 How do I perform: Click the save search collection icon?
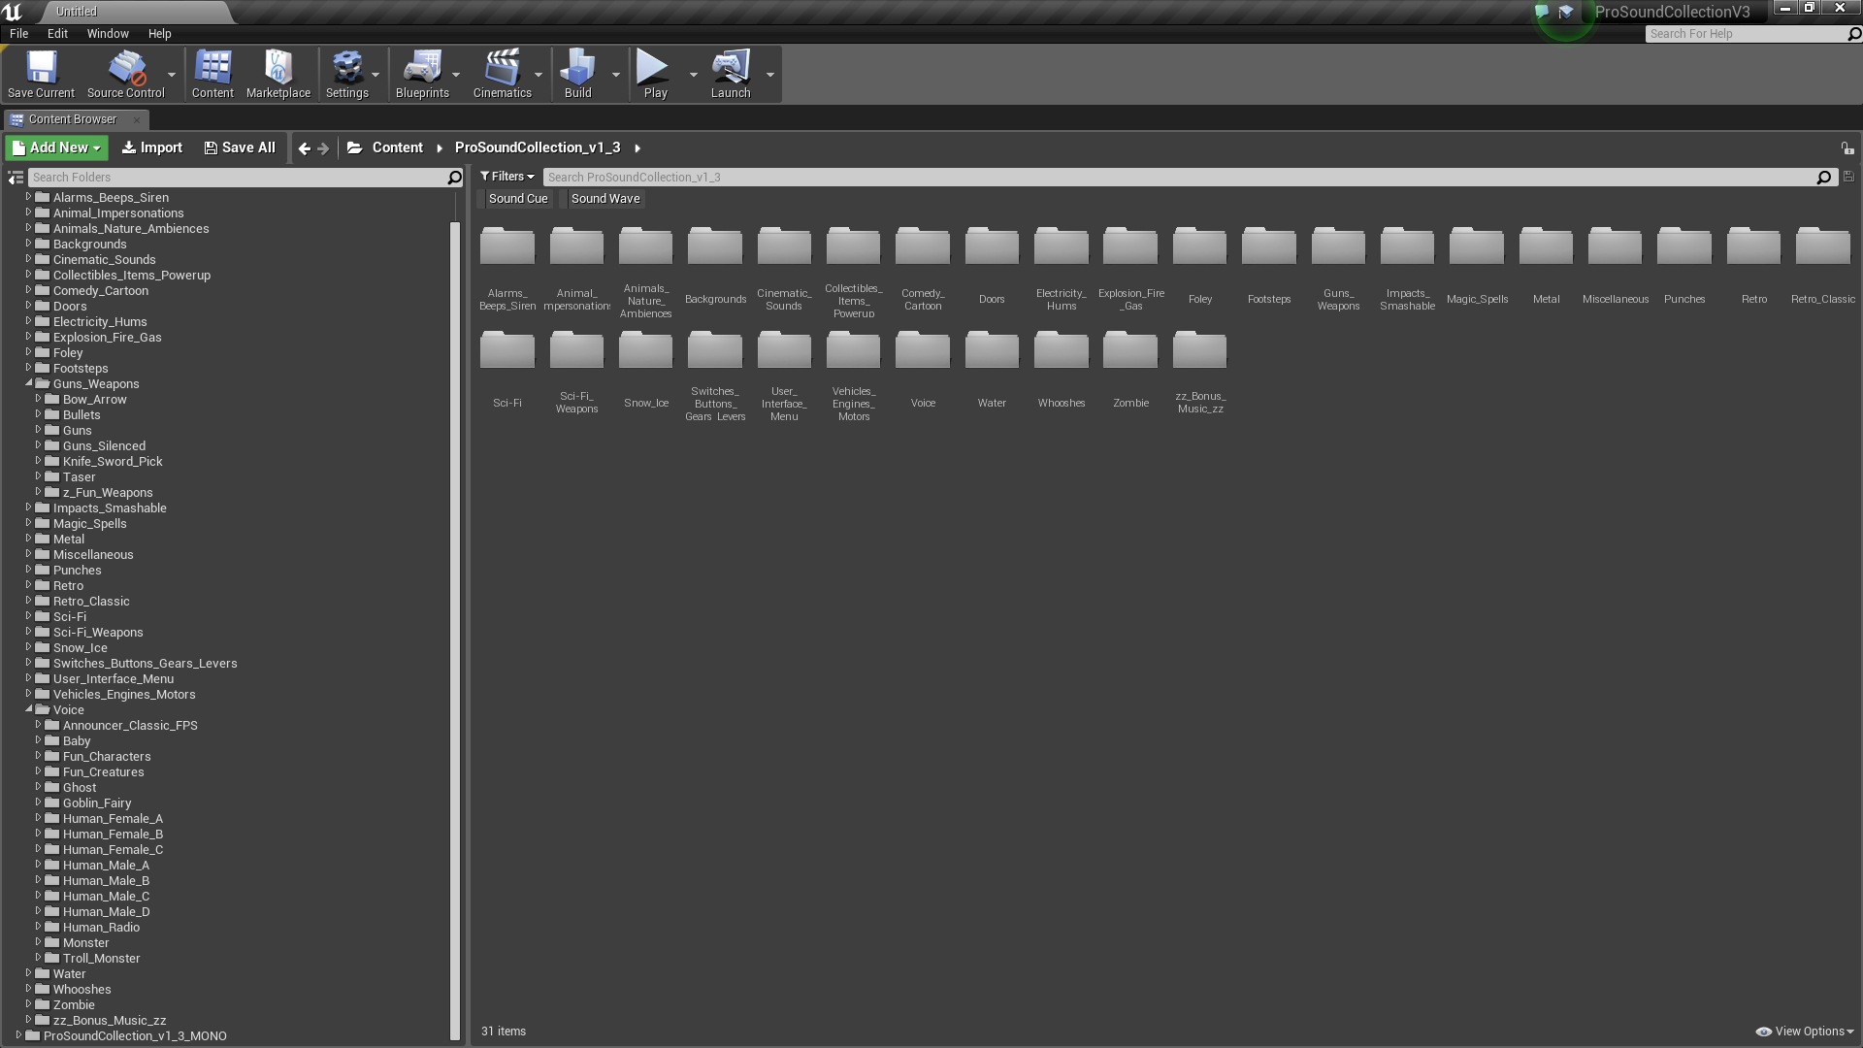tap(1848, 177)
